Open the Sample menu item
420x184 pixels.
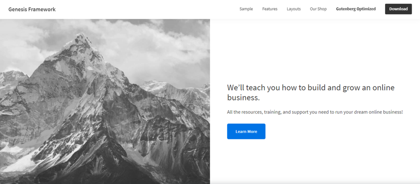(246, 9)
